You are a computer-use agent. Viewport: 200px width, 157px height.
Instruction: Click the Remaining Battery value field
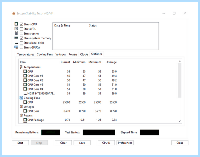click(x=51, y=132)
